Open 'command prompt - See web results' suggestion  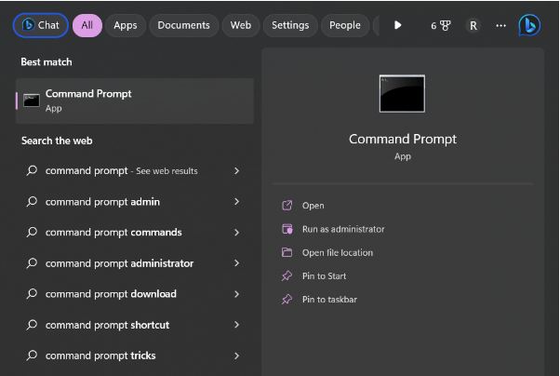135,171
